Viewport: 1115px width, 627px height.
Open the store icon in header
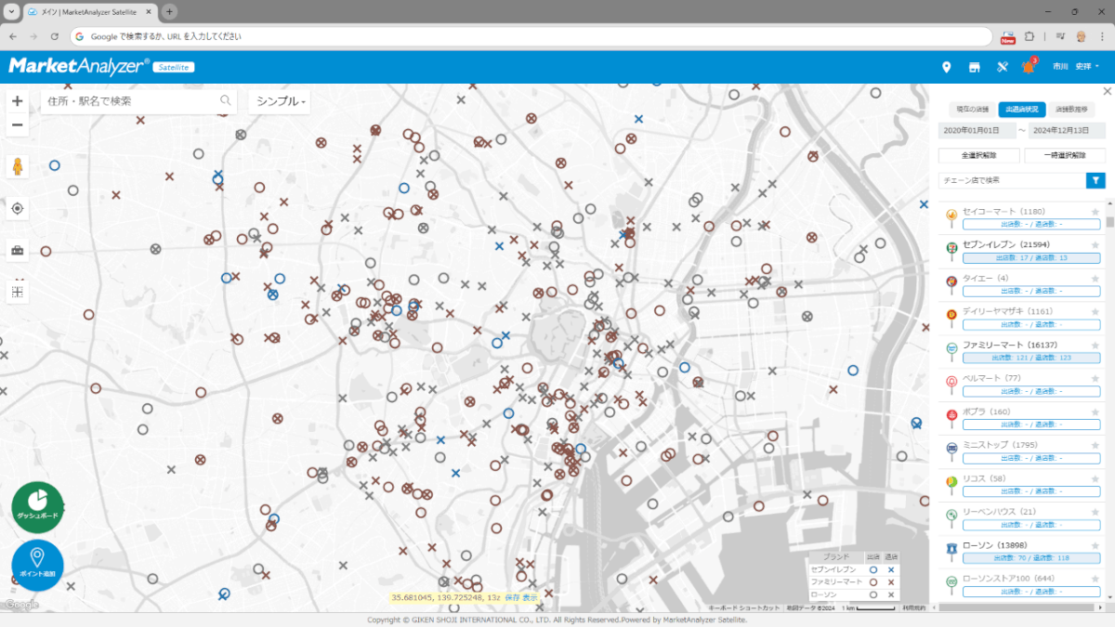point(975,67)
